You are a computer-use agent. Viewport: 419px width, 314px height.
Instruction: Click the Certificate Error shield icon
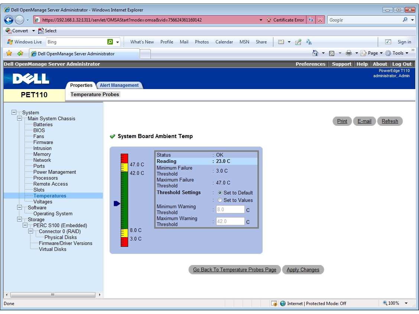point(269,20)
